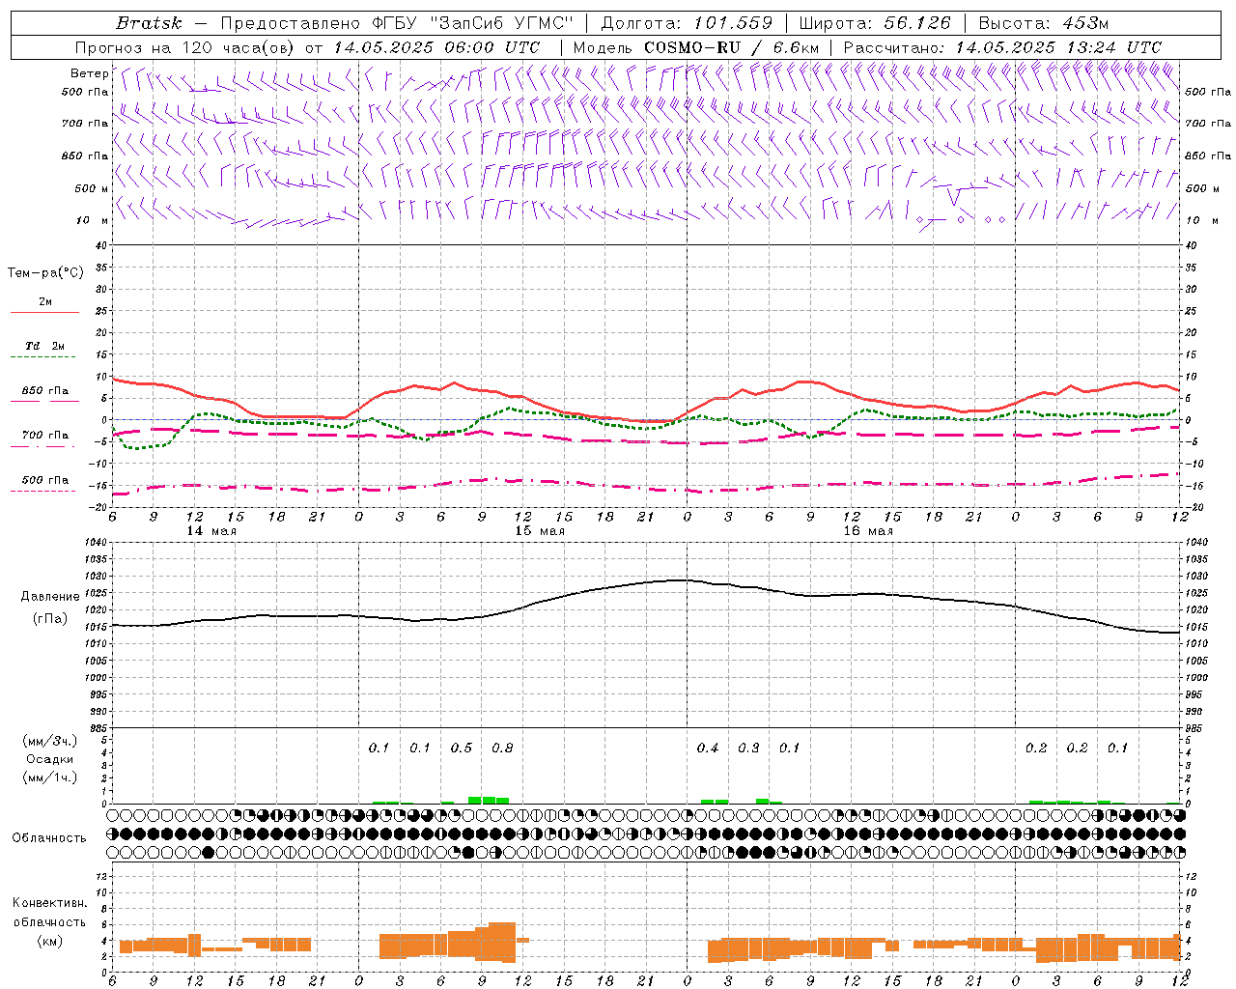Click the Долгота: 101.559 value
This screenshot has height=989, width=1236.
(688, 23)
